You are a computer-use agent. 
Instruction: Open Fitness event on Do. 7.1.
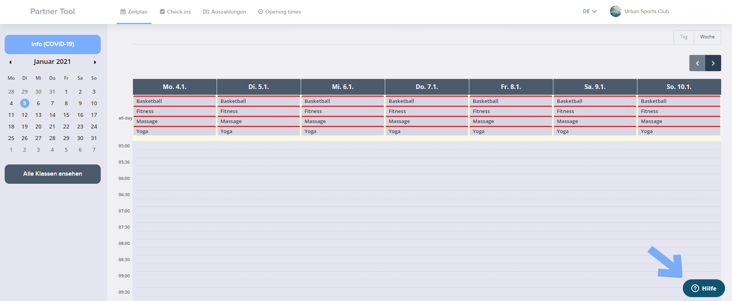427,111
